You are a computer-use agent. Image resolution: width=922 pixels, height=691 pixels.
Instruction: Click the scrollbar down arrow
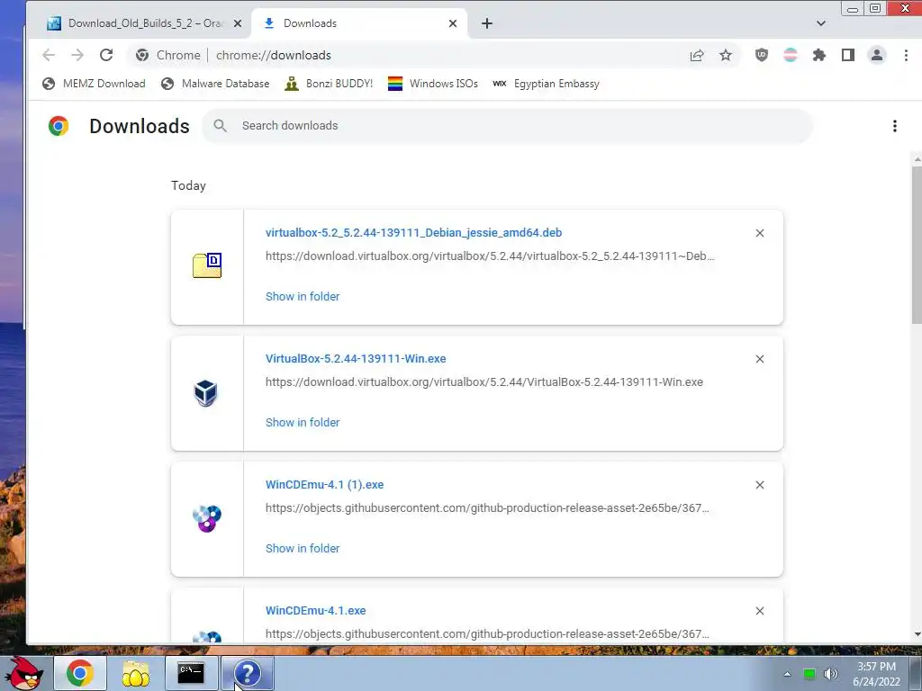(x=917, y=634)
